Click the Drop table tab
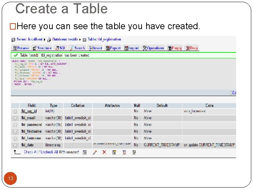This screenshot has width=253, height=190. point(192,48)
